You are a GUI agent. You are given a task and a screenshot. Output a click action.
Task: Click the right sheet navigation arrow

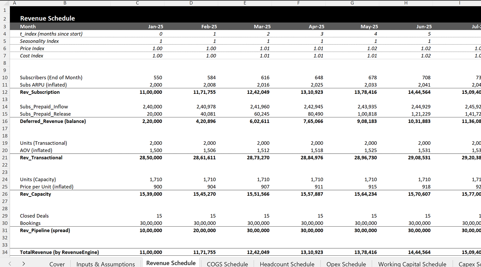click(x=23, y=264)
